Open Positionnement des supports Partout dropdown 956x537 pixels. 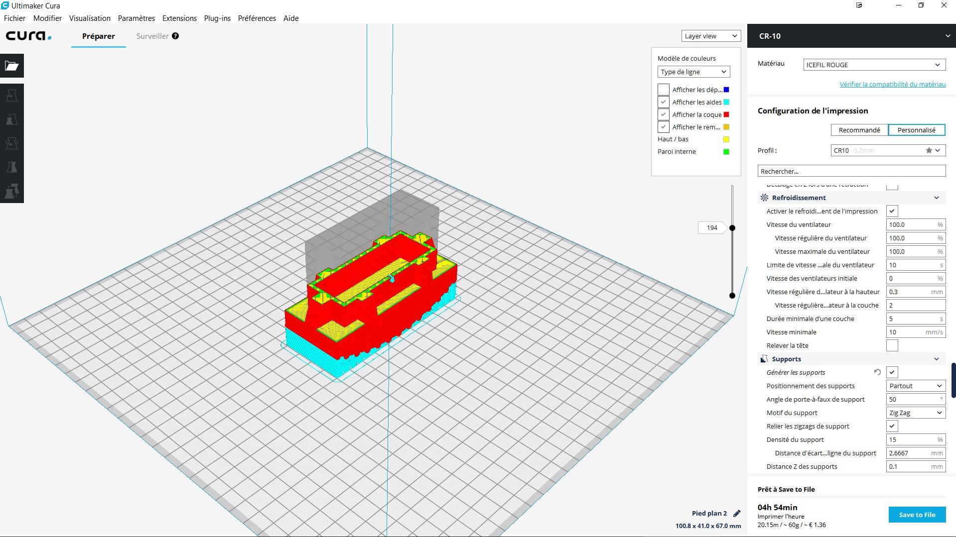916,386
